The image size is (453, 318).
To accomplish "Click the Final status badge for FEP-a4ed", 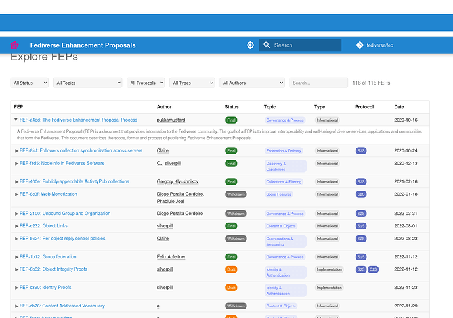I will [x=231, y=120].
